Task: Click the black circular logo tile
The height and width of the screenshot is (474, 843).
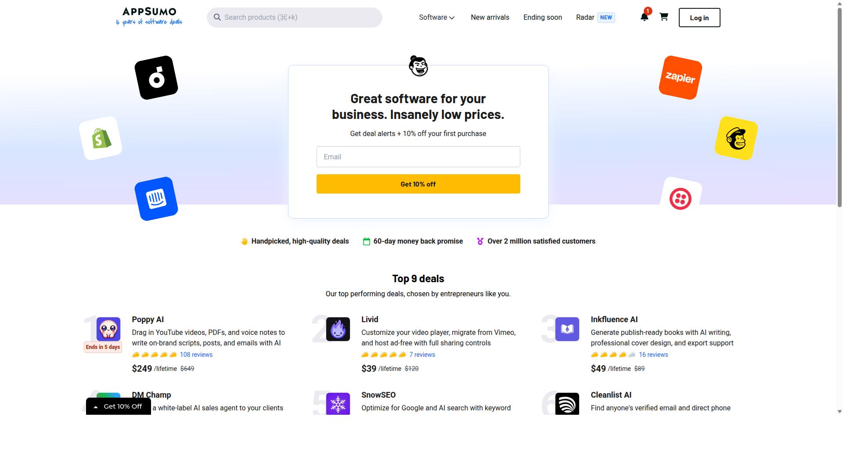Action: click(156, 78)
